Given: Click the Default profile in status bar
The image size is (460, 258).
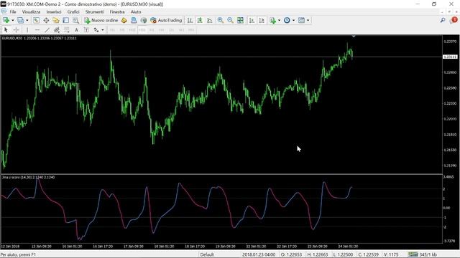Looking at the screenshot, I should coord(207,254).
